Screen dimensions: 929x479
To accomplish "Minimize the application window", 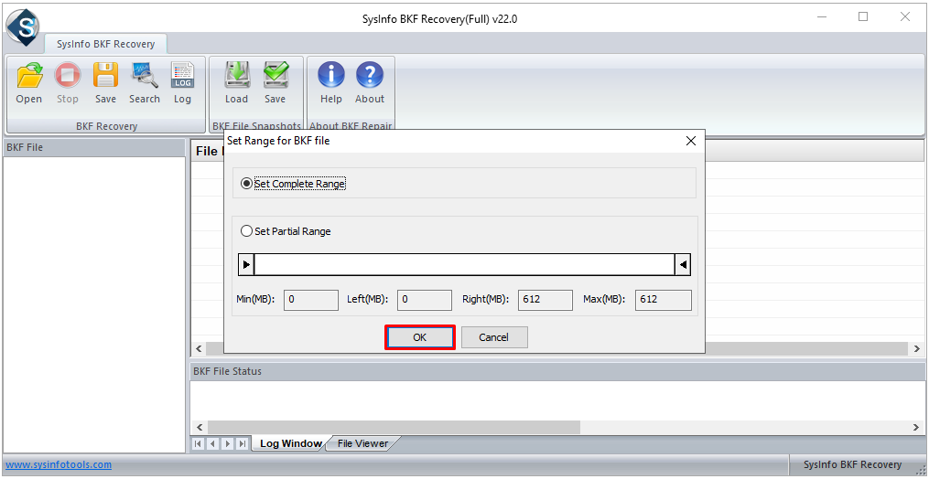I will 821,17.
